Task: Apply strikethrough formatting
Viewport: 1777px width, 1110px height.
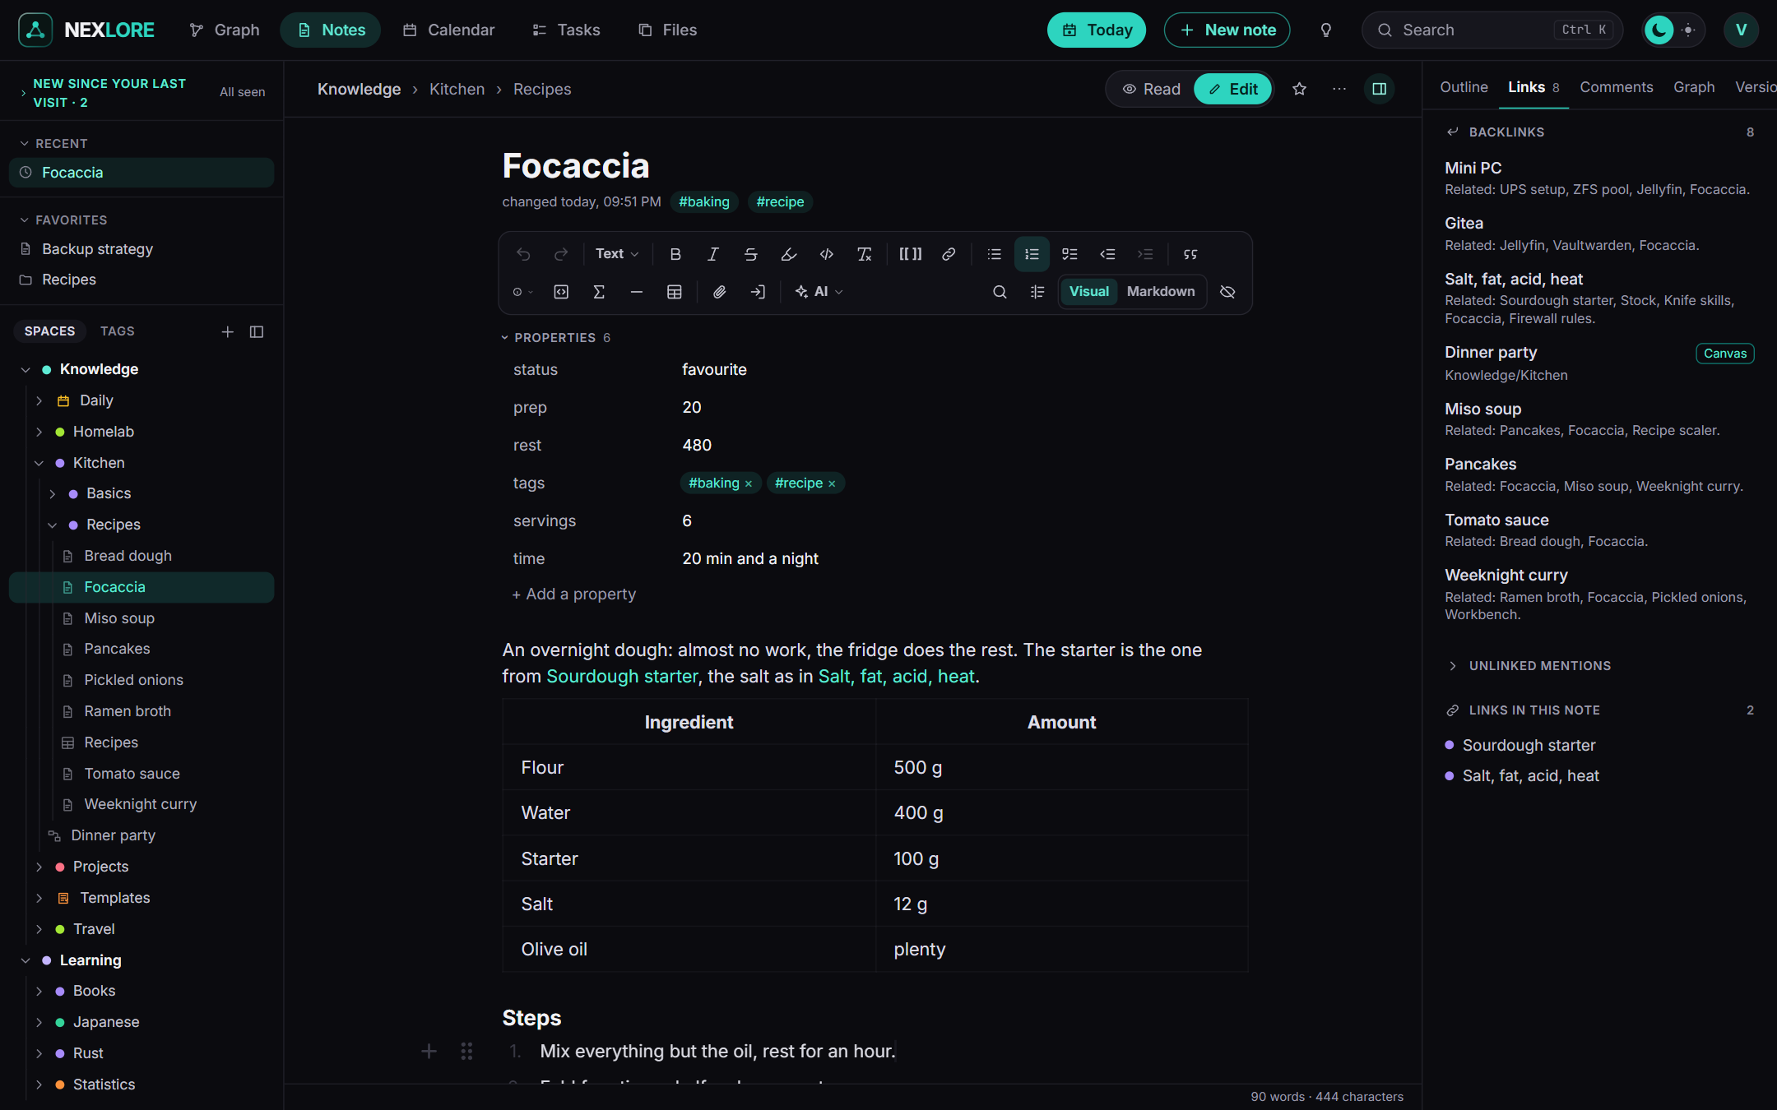Action: tap(751, 254)
